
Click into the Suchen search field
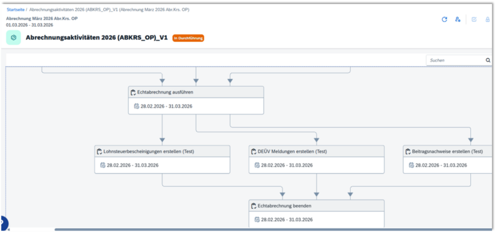click(455, 61)
